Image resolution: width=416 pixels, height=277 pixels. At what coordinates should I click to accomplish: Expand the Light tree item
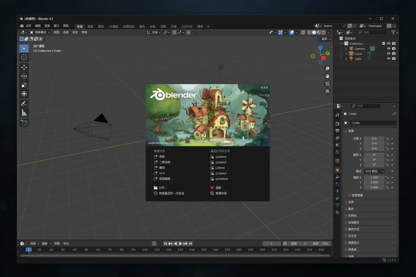point(346,59)
